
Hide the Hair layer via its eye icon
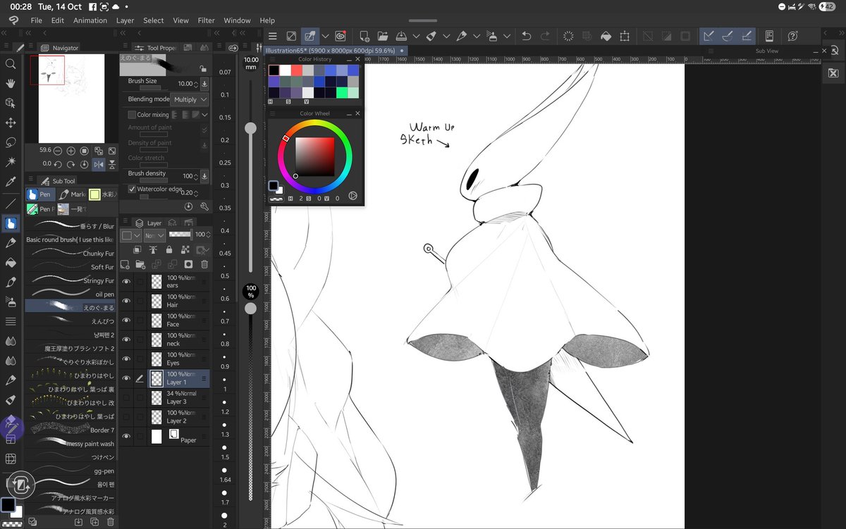point(126,301)
